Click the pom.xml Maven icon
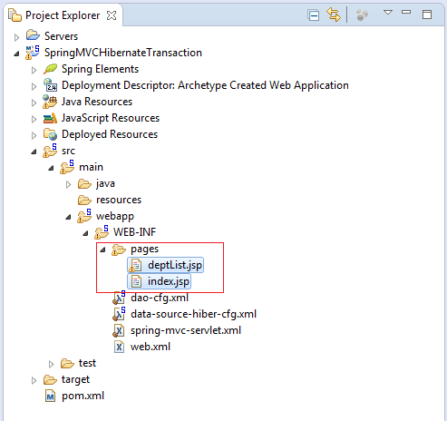447x421 pixels. 50,396
